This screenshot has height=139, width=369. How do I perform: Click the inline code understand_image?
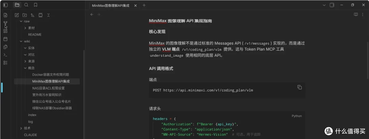point(167,56)
